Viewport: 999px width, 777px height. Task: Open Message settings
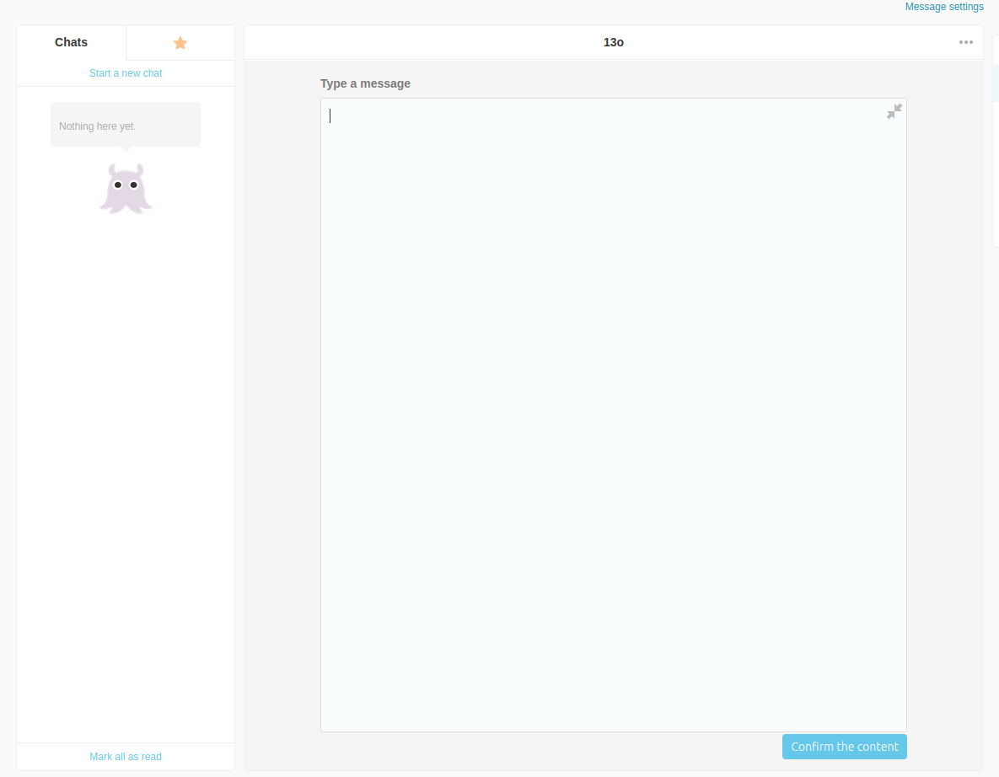click(x=943, y=7)
